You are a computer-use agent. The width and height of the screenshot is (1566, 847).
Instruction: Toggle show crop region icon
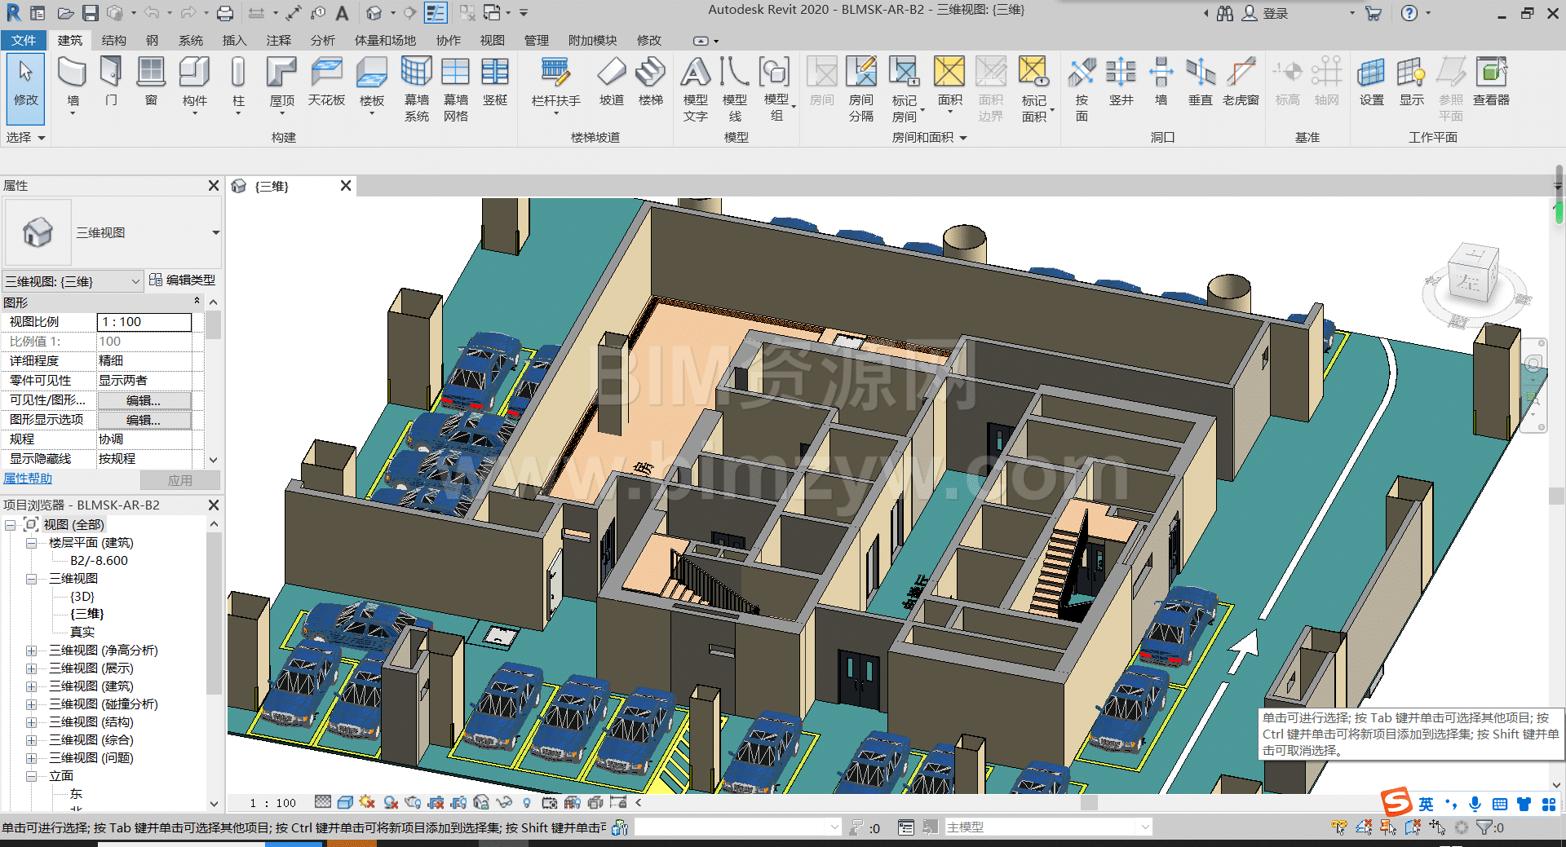pos(458,803)
